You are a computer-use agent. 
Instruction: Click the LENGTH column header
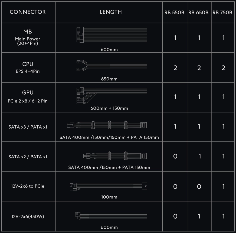pyautogui.click(x=111, y=12)
